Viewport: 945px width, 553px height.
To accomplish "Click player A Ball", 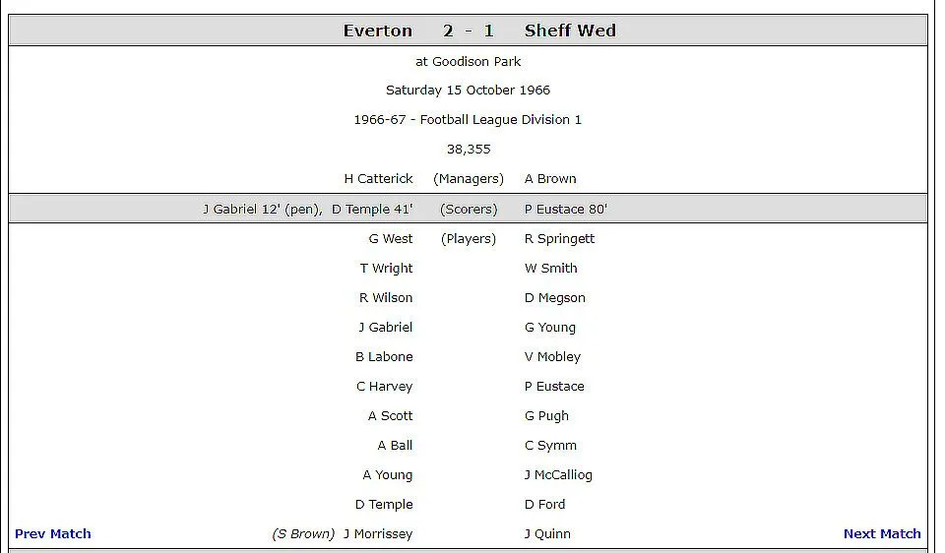I will (x=395, y=445).
